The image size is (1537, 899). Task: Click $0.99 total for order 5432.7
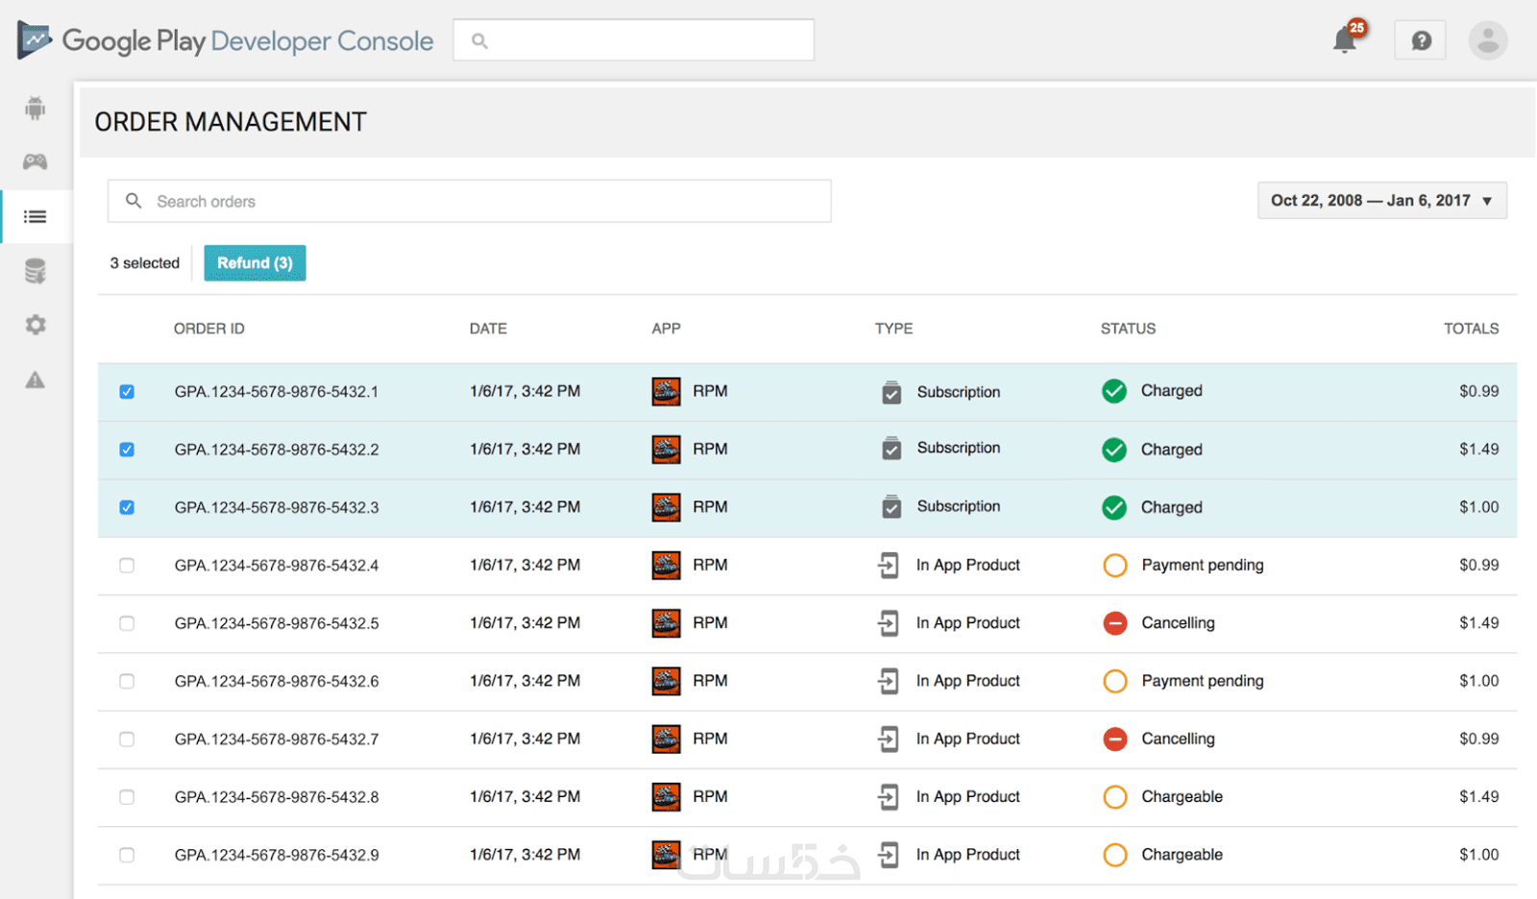(x=1479, y=739)
